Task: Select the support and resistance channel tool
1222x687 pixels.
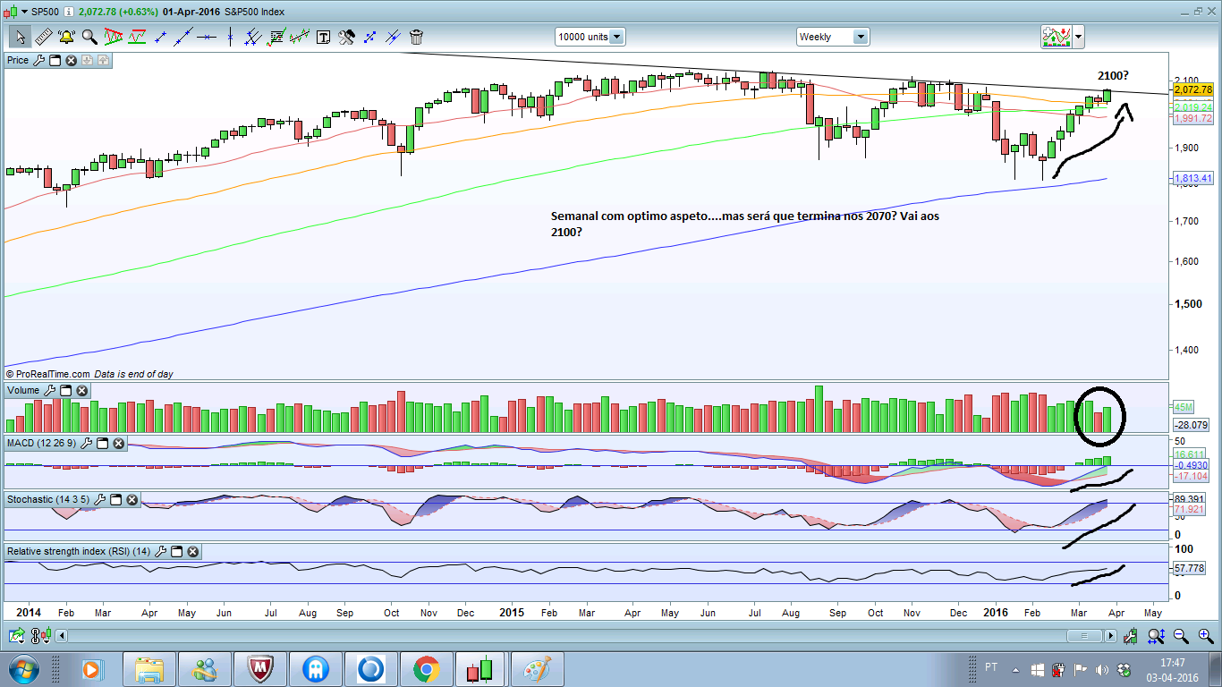Action: 137,37
